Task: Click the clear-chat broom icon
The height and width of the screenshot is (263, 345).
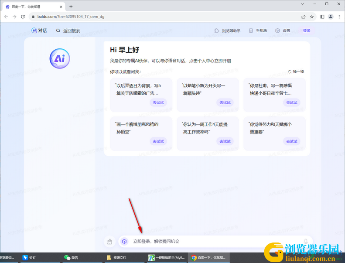Action: 109,242
